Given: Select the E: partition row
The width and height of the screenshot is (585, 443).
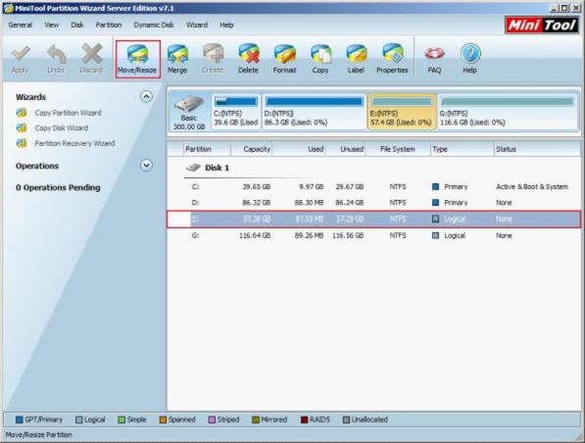Looking at the screenshot, I should point(374,220).
